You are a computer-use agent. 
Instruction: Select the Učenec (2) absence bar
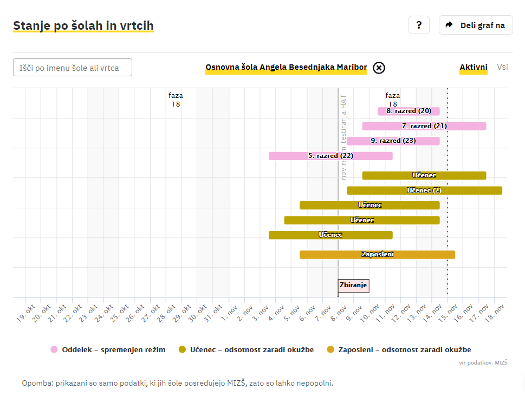(x=424, y=190)
